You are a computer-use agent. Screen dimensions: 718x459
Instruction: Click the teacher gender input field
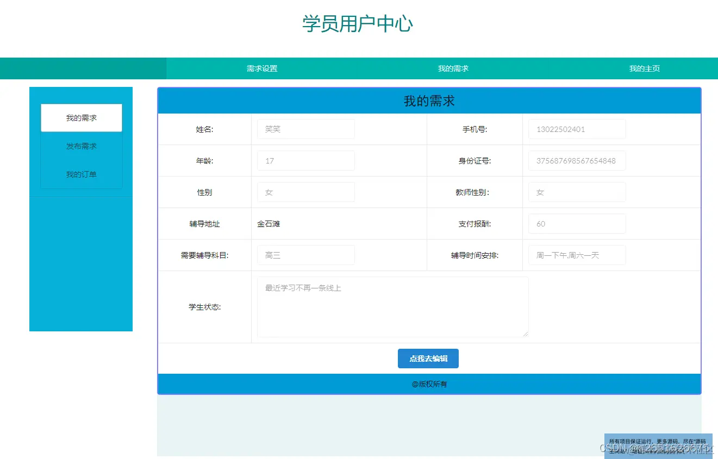pos(576,192)
